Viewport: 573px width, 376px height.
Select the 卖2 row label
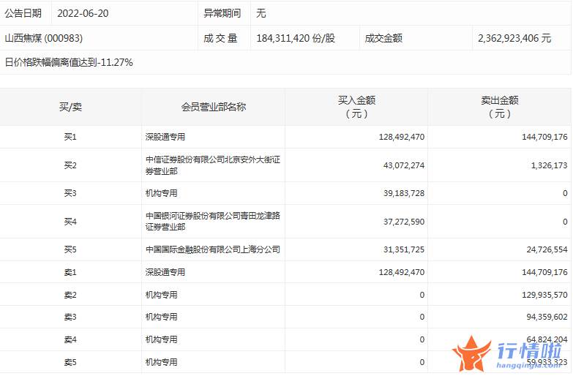[70, 296]
